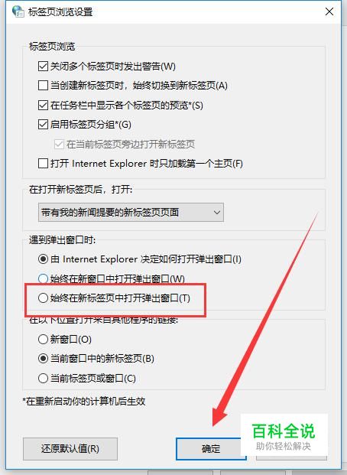Uncheck 关闭多个标签页时发出警告(W)
The height and width of the screenshot is (475, 347).
[x=43, y=66]
